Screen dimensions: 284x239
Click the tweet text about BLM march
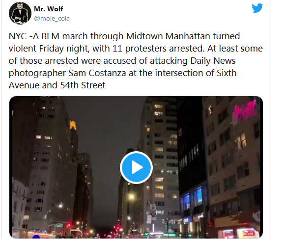[136, 61]
